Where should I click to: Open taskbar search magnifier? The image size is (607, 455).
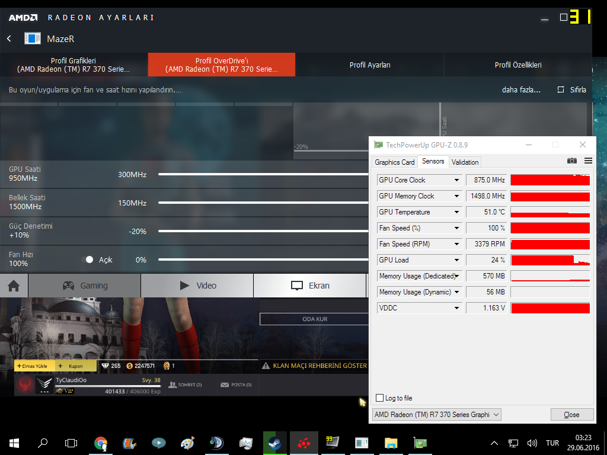43,443
